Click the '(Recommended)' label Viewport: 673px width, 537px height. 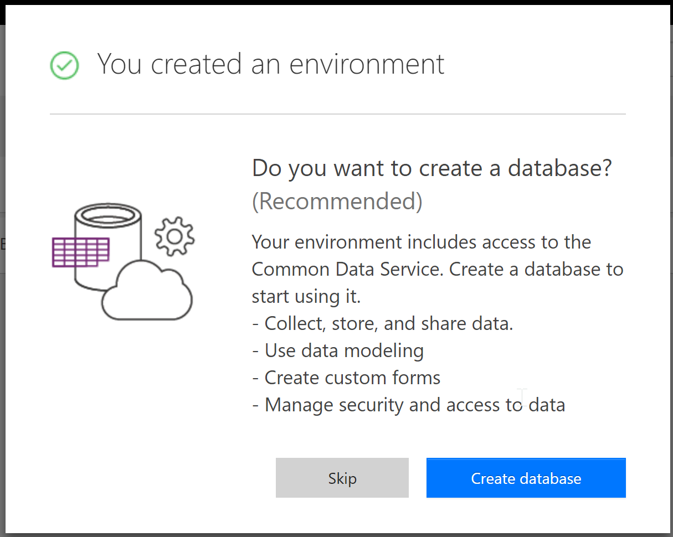pyautogui.click(x=337, y=202)
